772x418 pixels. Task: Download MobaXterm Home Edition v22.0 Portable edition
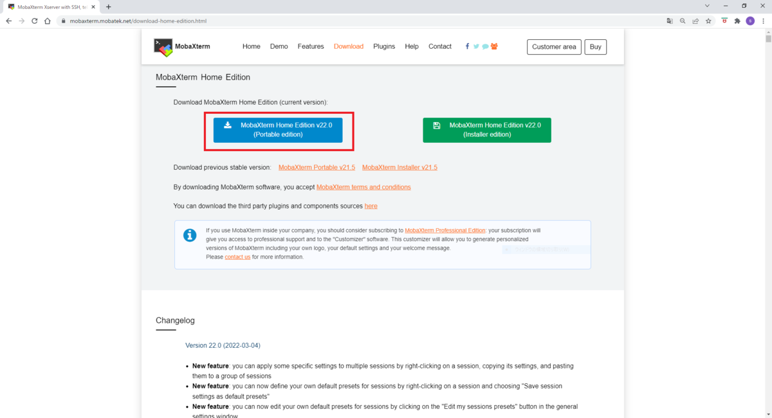click(x=278, y=130)
